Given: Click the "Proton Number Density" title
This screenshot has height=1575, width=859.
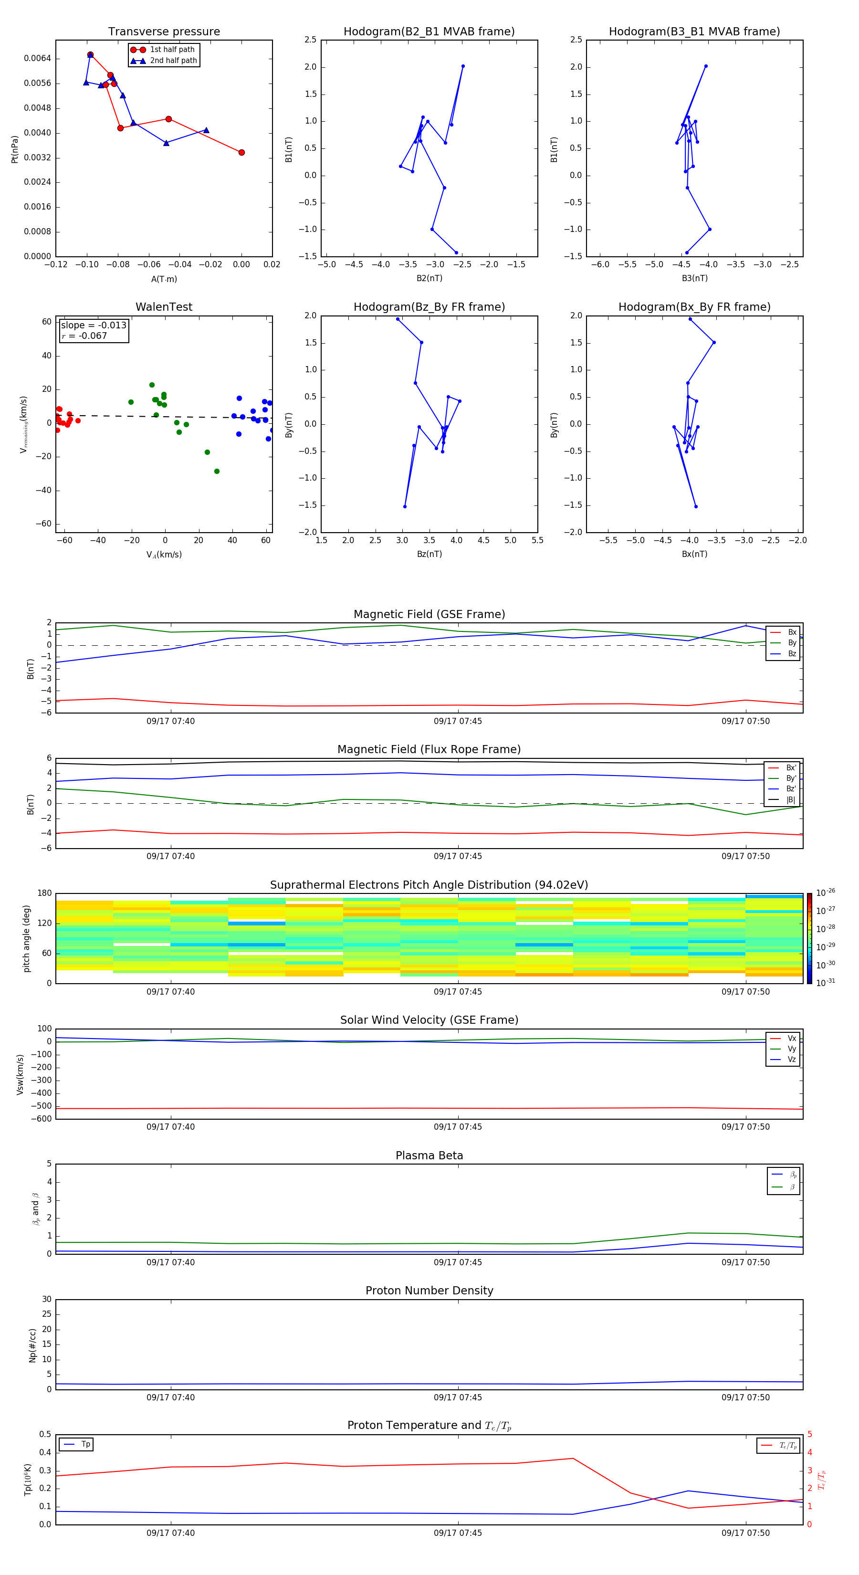Looking at the screenshot, I should pyautogui.click(x=429, y=1291).
